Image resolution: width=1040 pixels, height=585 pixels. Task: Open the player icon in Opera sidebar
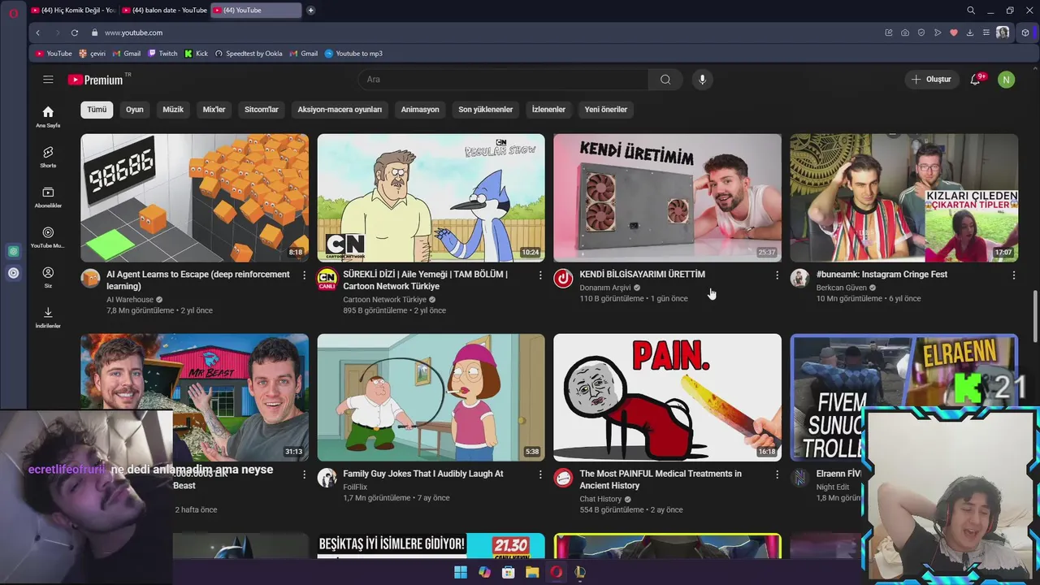pyautogui.click(x=13, y=273)
